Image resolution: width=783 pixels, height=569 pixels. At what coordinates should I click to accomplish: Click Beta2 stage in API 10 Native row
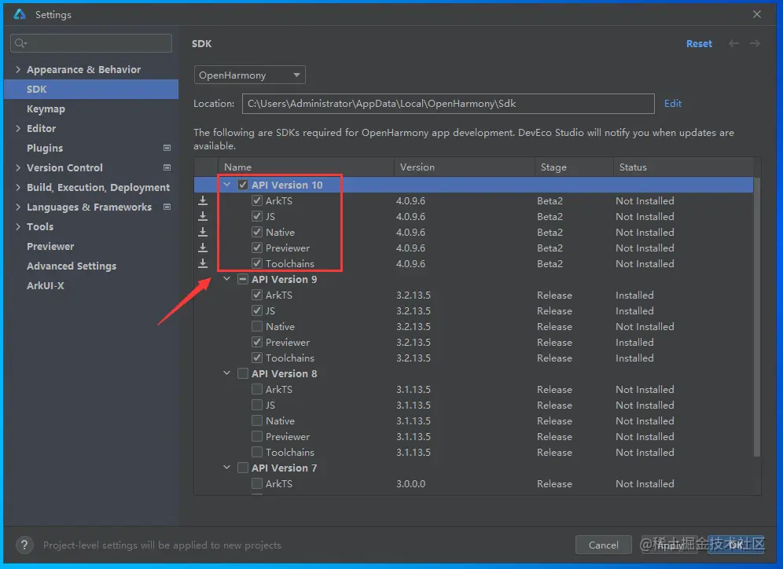[x=550, y=232]
